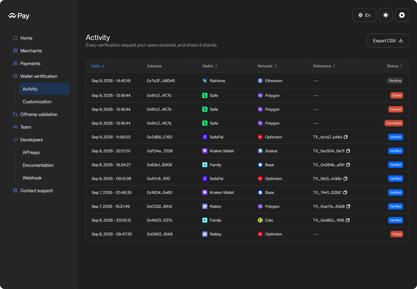
Task: Click the Address column header
Action: 154,66
